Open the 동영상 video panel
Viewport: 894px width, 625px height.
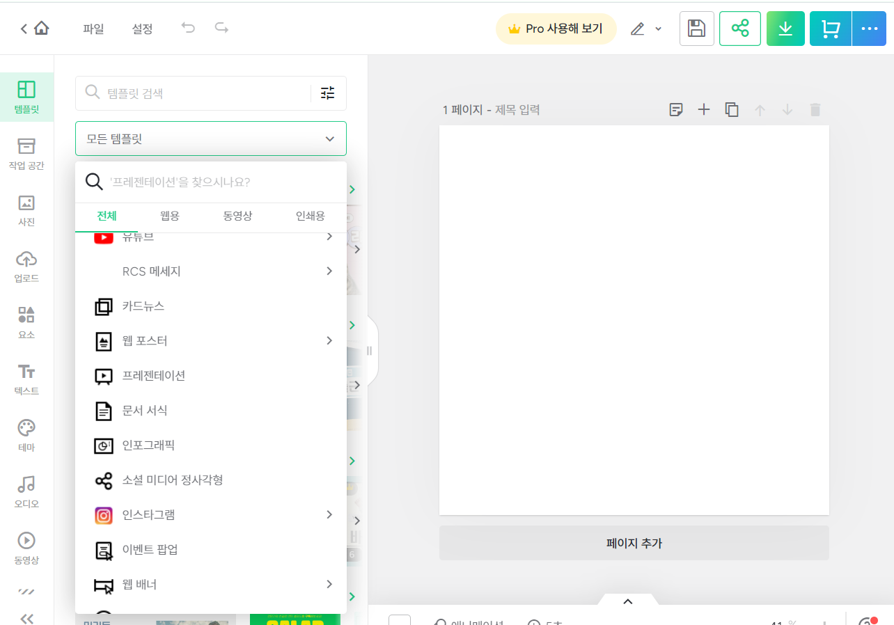tap(26, 547)
